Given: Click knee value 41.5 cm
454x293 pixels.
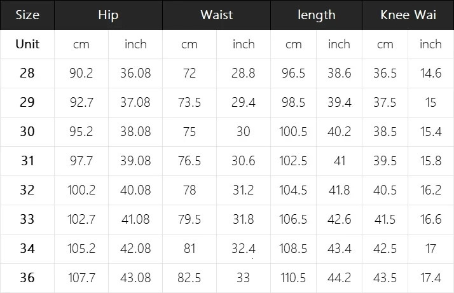Looking at the screenshot, I should coord(385,219).
